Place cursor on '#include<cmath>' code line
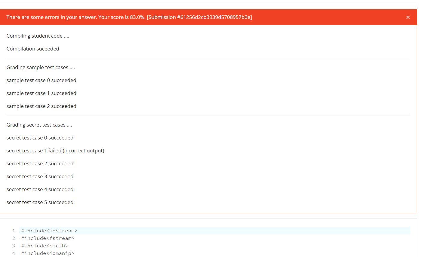Screen dimensions: 423x257 click(44, 246)
